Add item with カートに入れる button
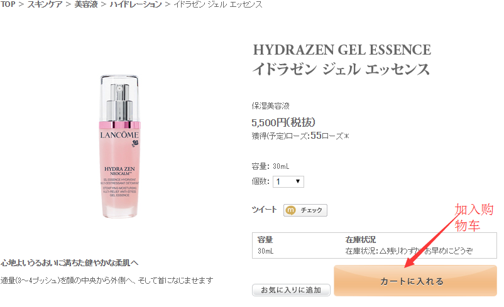The image size is (504, 307). tap(415, 281)
